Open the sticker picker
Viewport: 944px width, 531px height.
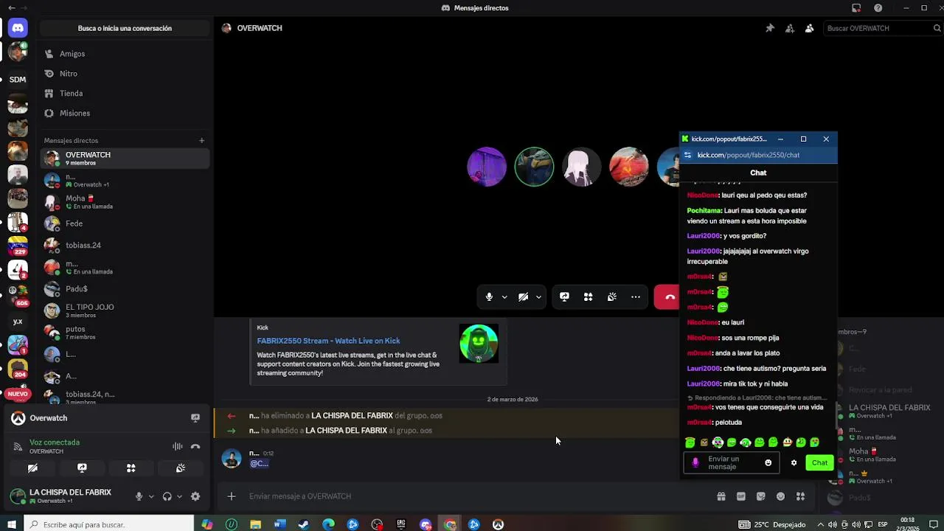point(761,496)
